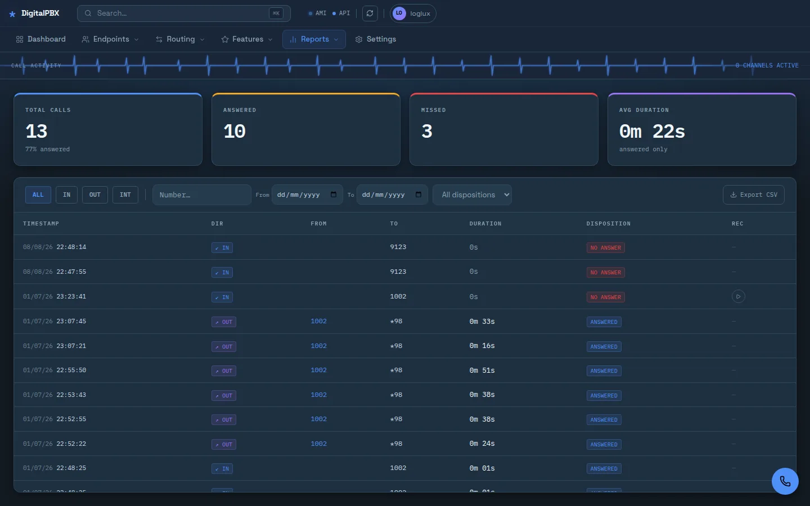The height and width of the screenshot is (506, 810).
Task: Focus the top Search field
Action: [184, 13]
